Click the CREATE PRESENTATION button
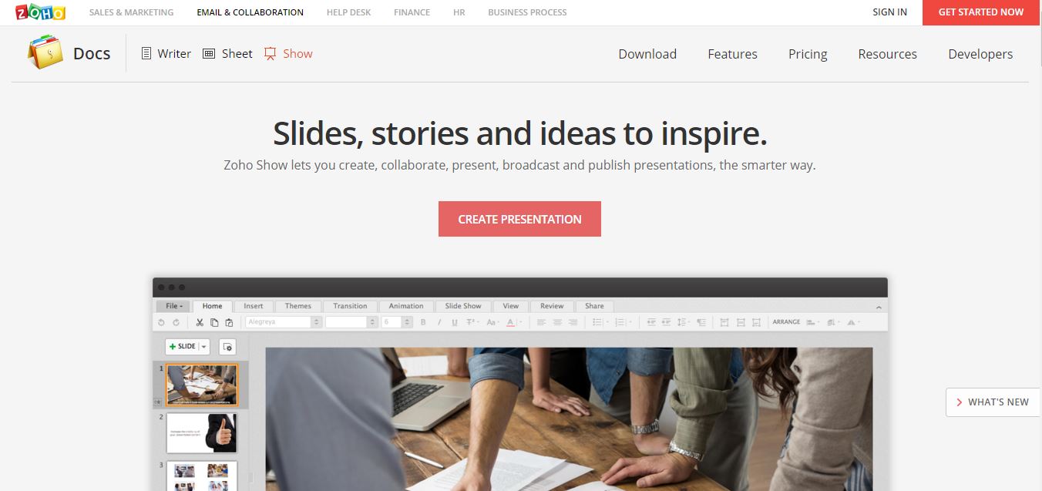The height and width of the screenshot is (491, 1042). (519, 219)
